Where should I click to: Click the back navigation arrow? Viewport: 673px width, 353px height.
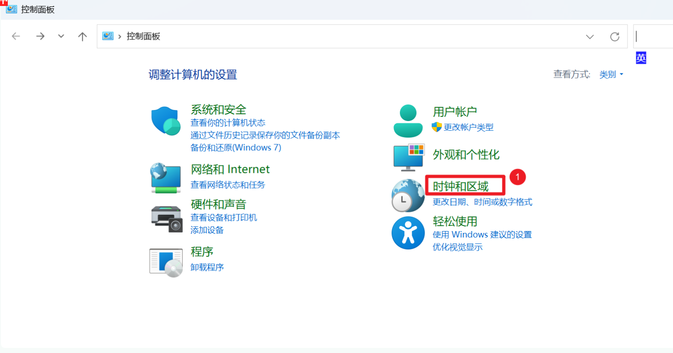point(16,36)
